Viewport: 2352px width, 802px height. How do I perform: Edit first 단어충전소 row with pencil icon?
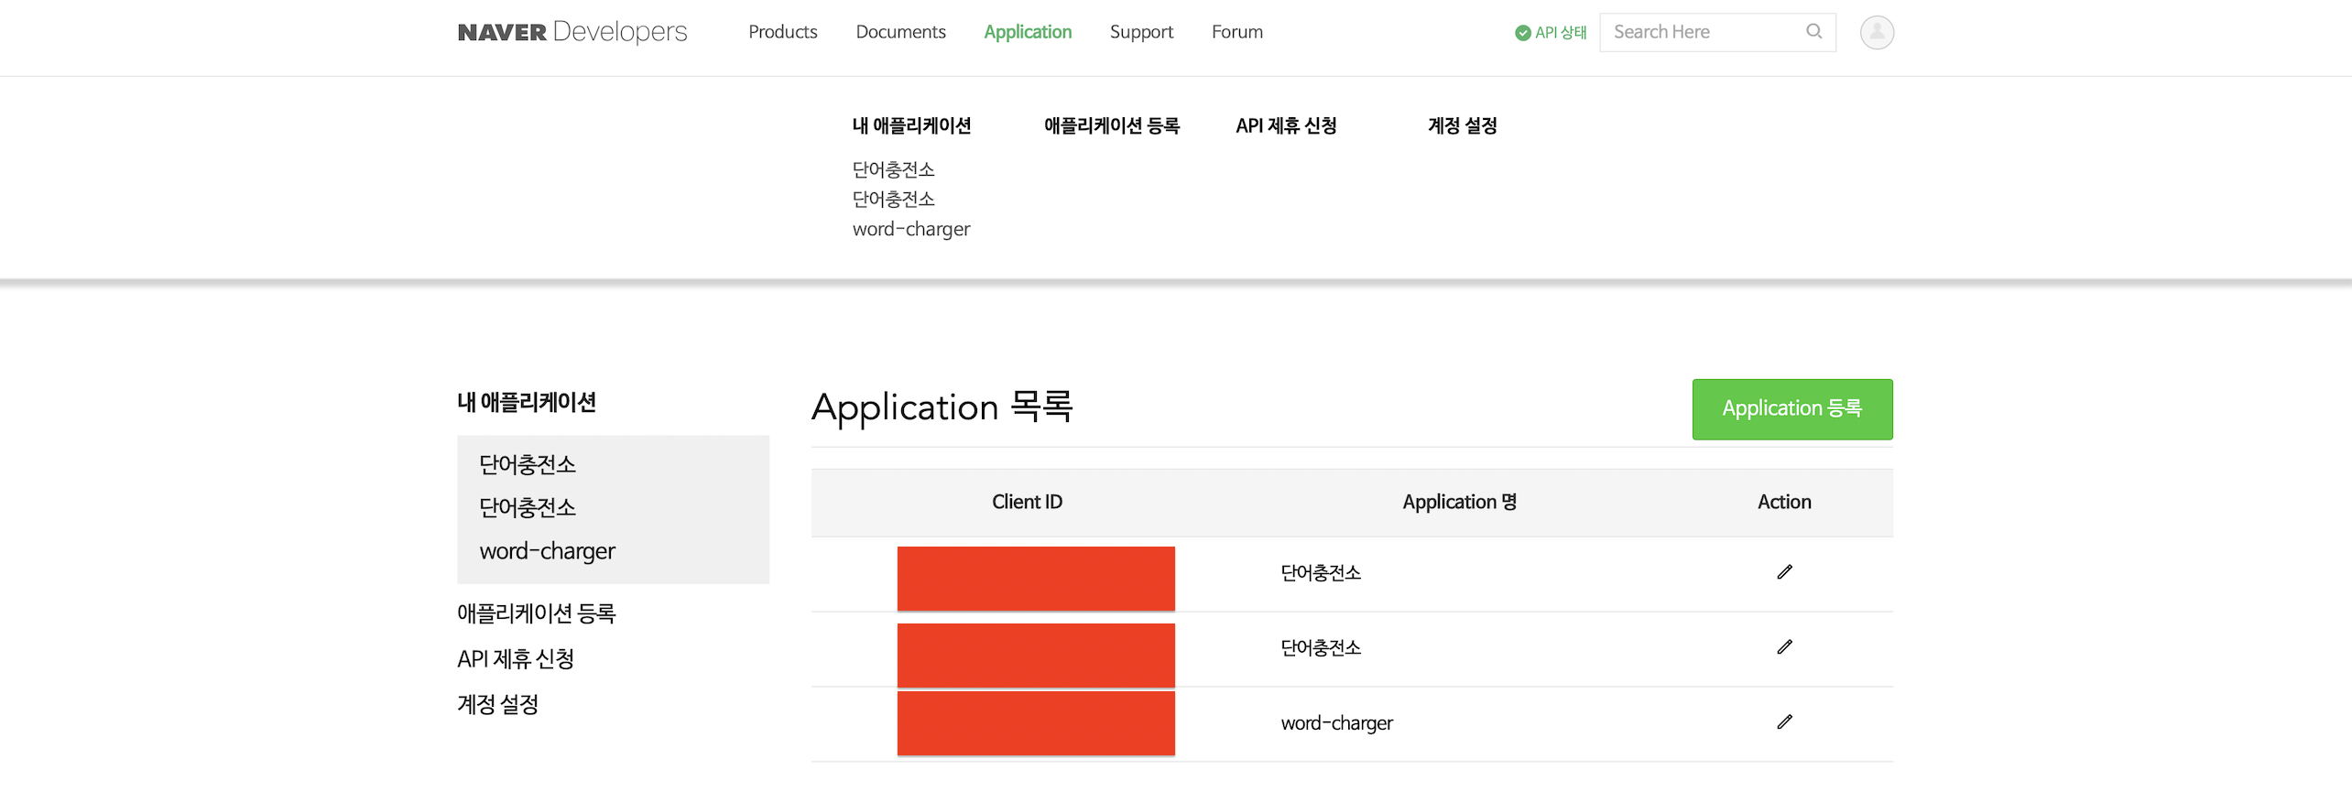1784,572
